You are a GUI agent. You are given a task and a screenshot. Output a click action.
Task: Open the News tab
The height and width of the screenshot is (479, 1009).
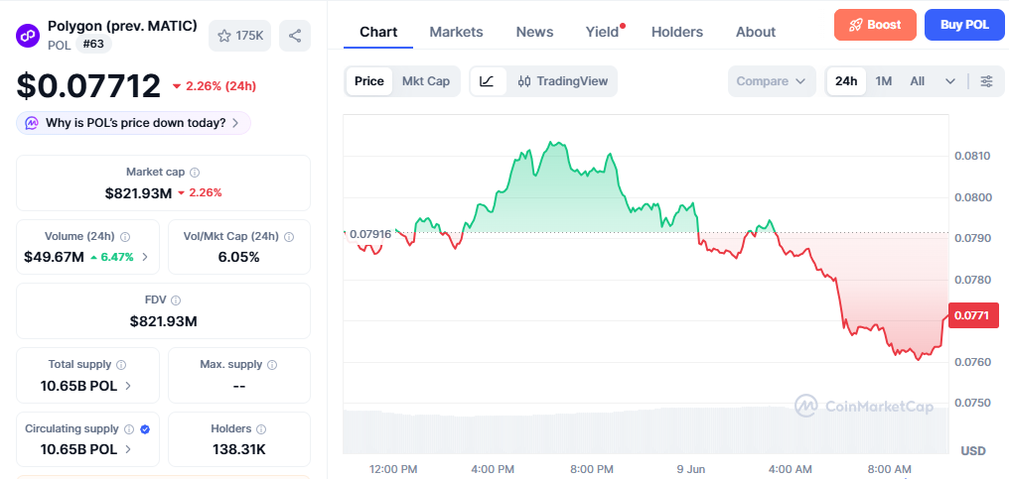coord(534,32)
